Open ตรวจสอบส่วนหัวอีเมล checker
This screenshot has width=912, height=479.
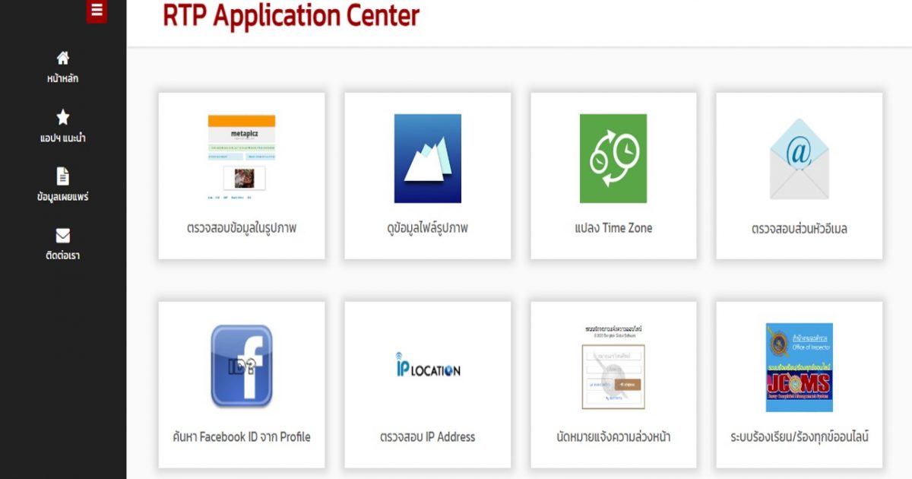(799, 228)
